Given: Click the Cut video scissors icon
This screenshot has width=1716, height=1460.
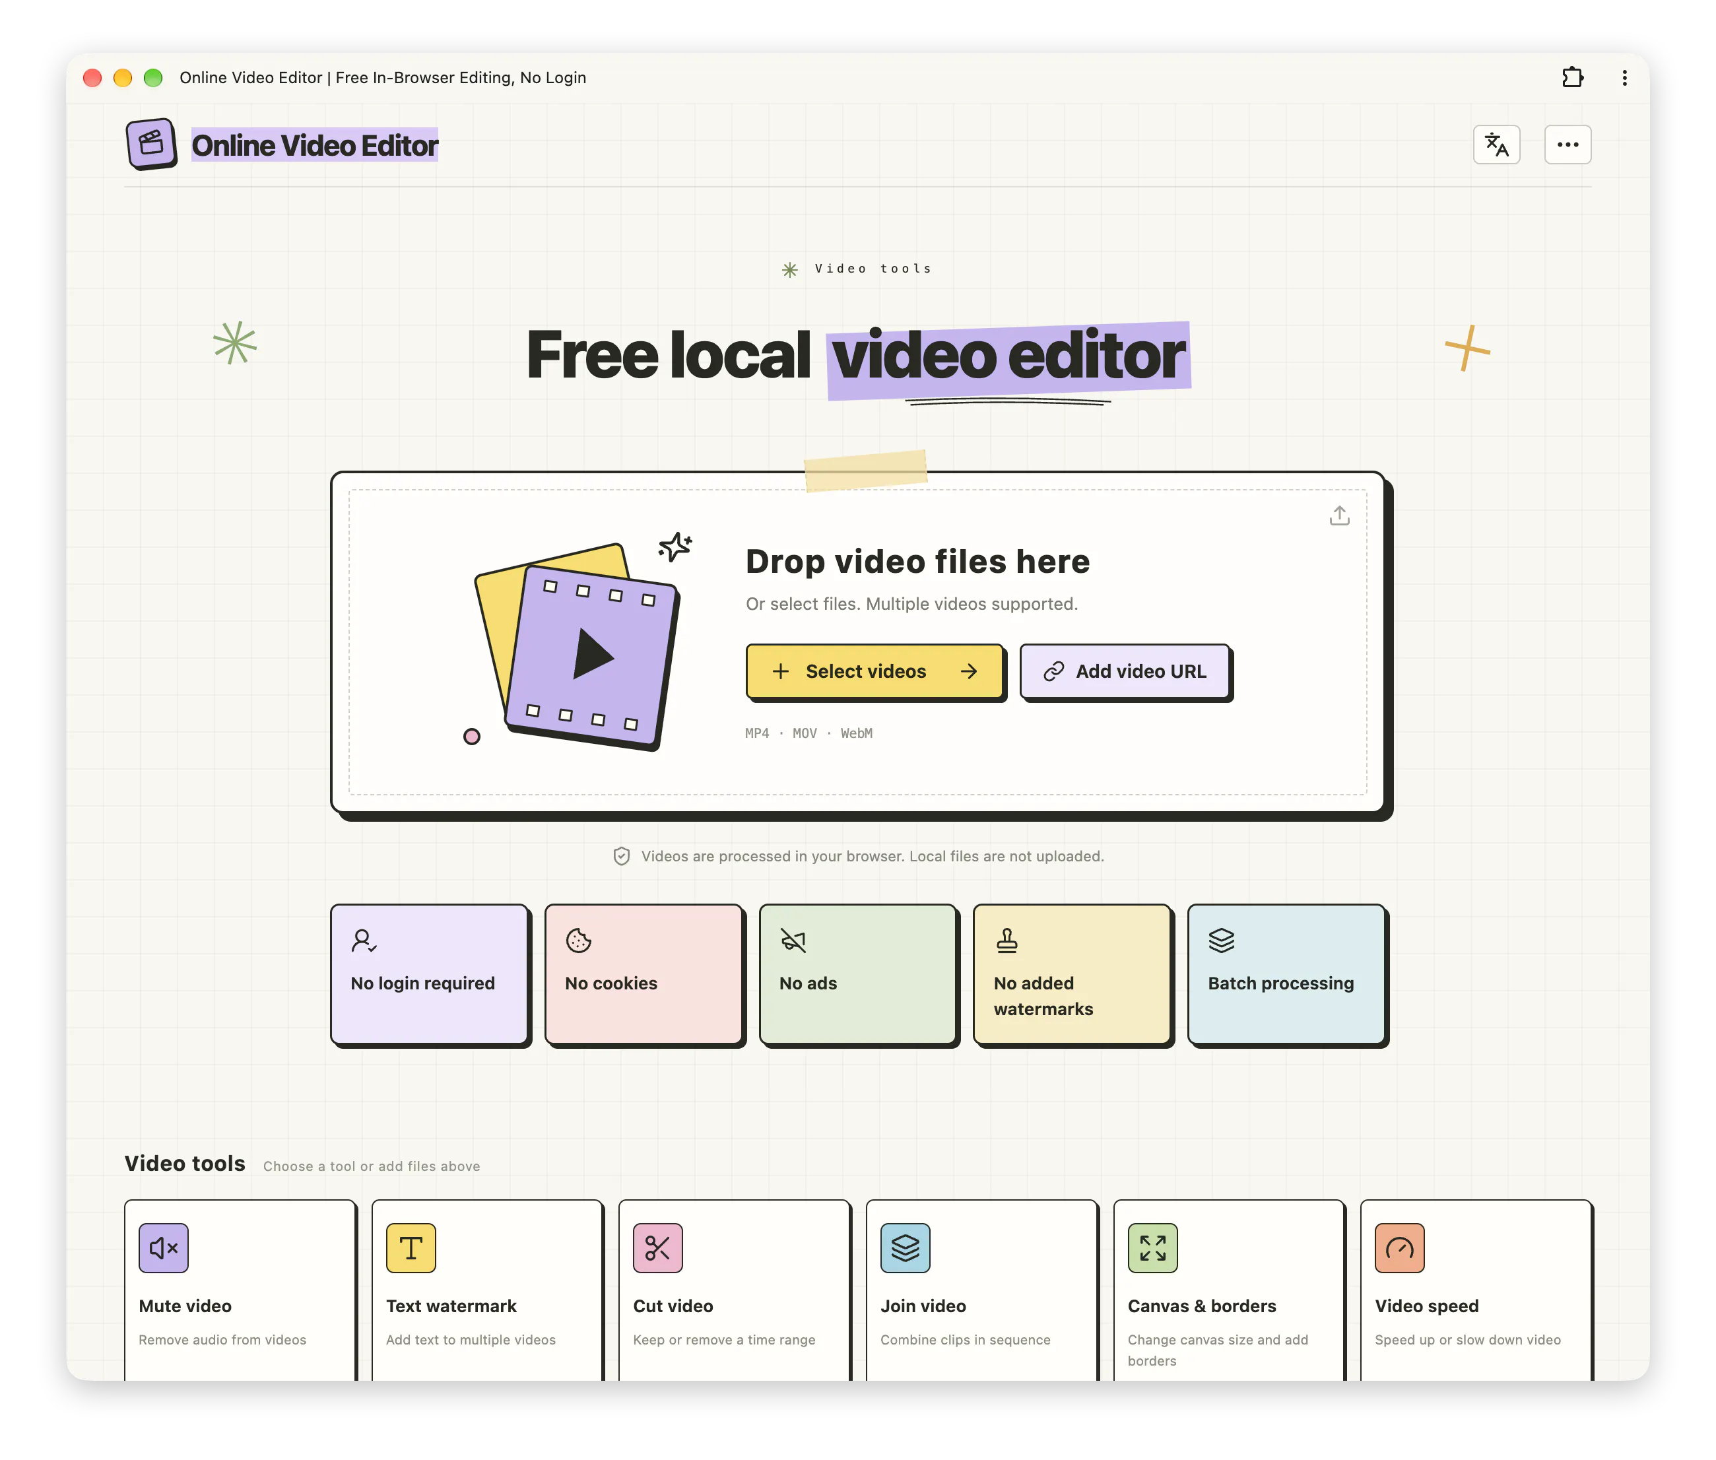Looking at the screenshot, I should point(657,1247).
